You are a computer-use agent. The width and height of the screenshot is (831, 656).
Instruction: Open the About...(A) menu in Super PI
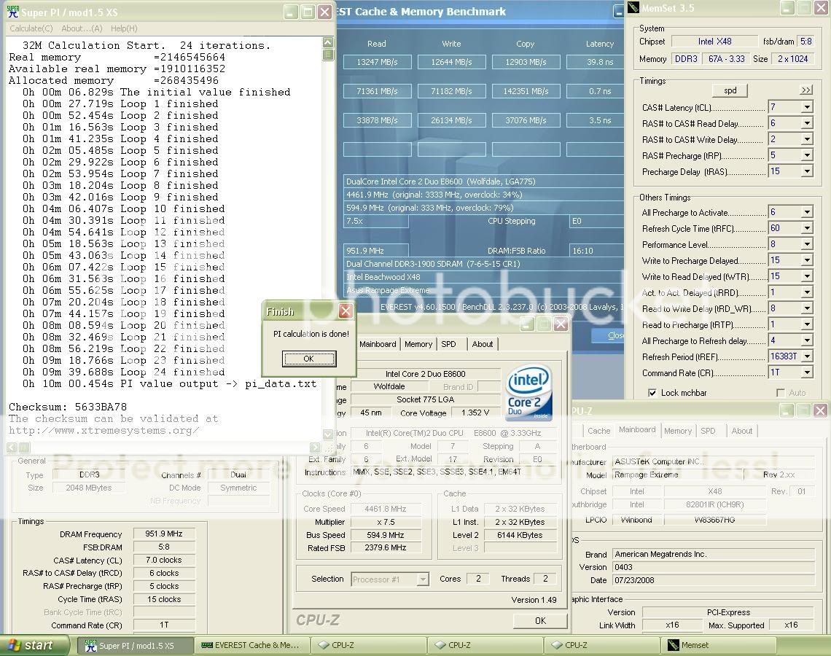(x=82, y=28)
